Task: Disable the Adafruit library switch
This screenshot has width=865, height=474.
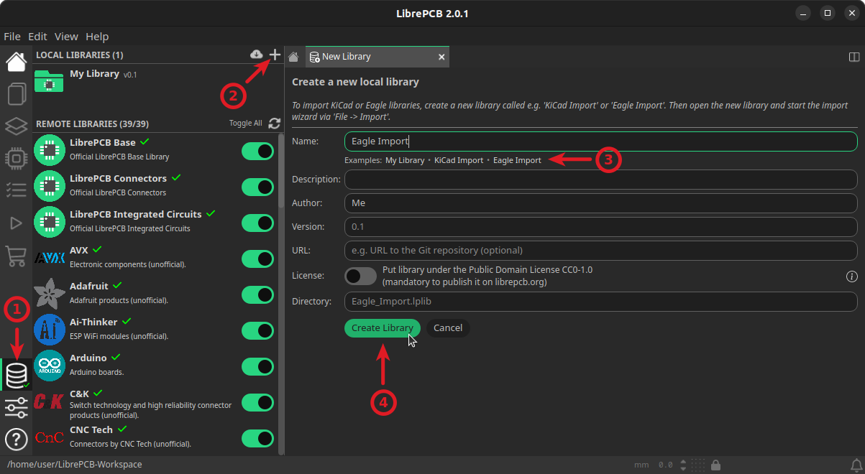Action: coord(257,294)
